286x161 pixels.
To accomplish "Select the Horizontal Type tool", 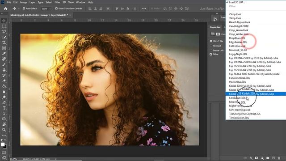I will (4, 108).
